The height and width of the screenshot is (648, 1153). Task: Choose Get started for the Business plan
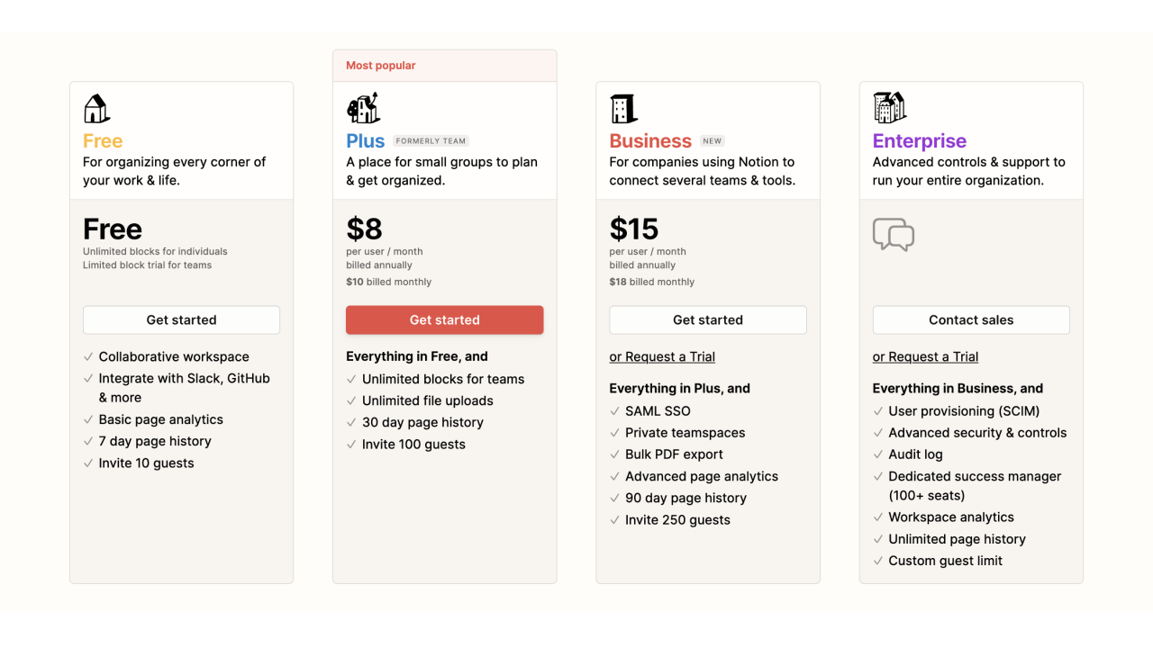pos(708,320)
